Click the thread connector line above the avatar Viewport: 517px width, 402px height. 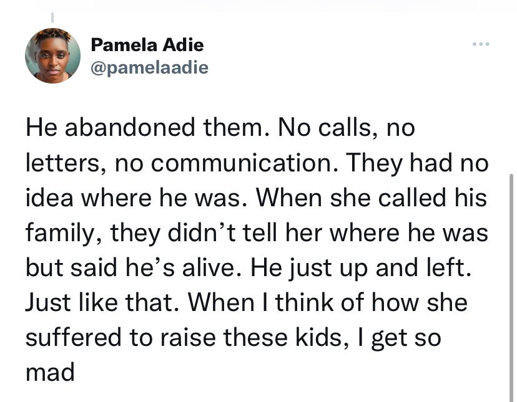52,18
